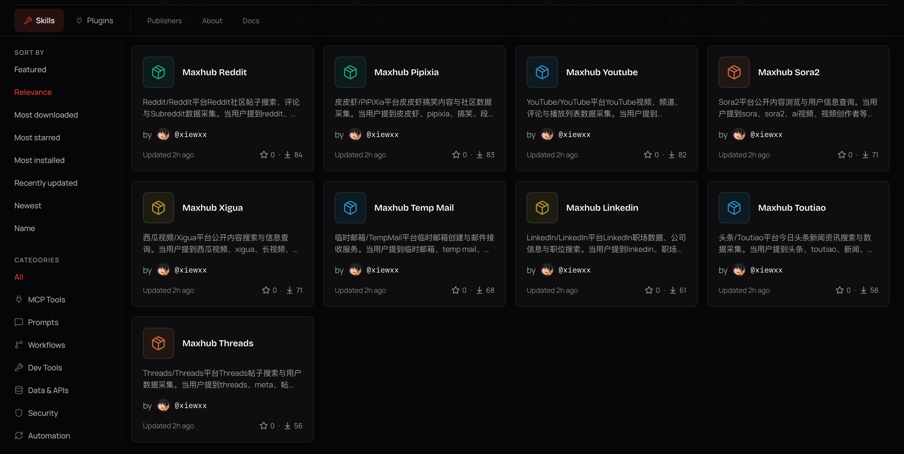
Task: Visit @xiewxx profile from Maxhub Xigua card
Action: (x=190, y=270)
